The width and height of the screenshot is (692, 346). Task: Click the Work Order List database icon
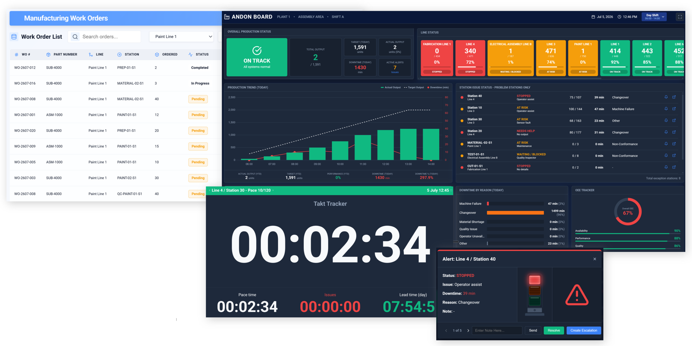pyautogui.click(x=14, y=36)
